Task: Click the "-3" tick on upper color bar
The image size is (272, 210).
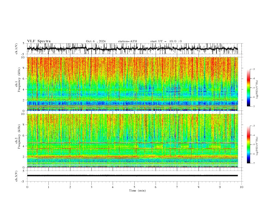Action: click(x=253, y=69)
